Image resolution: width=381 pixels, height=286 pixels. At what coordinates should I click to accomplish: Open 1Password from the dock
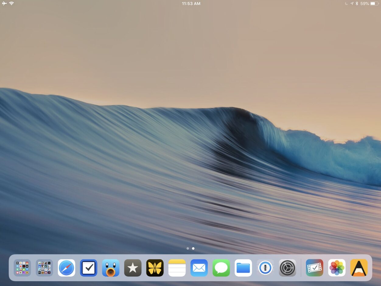265,268
